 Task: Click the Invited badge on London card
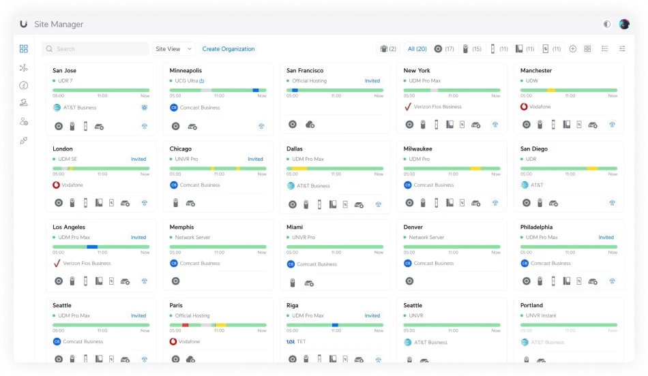click(x=138, y=159)
